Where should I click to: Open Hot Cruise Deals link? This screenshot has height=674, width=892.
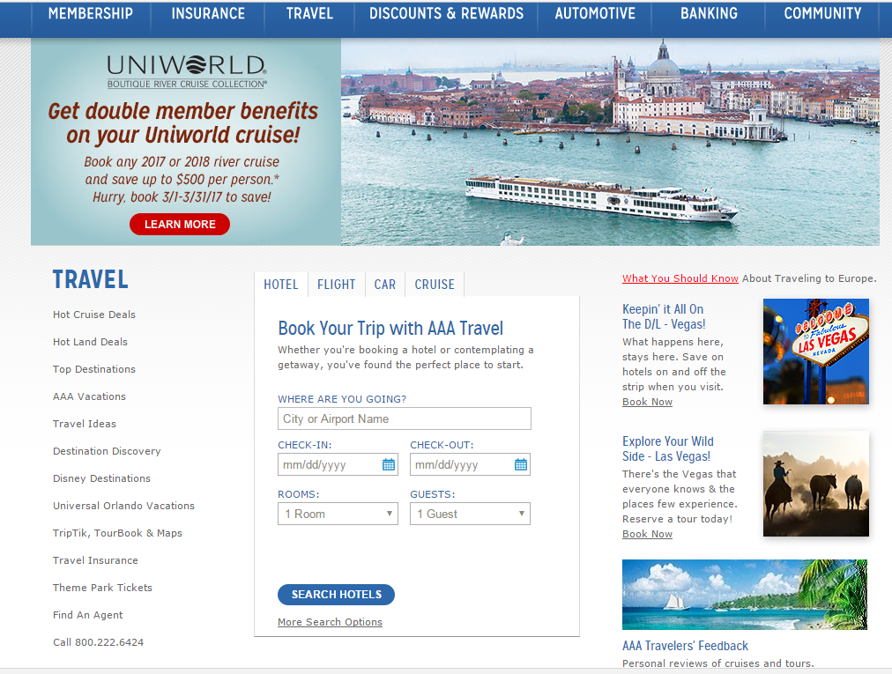pos(94,315)
